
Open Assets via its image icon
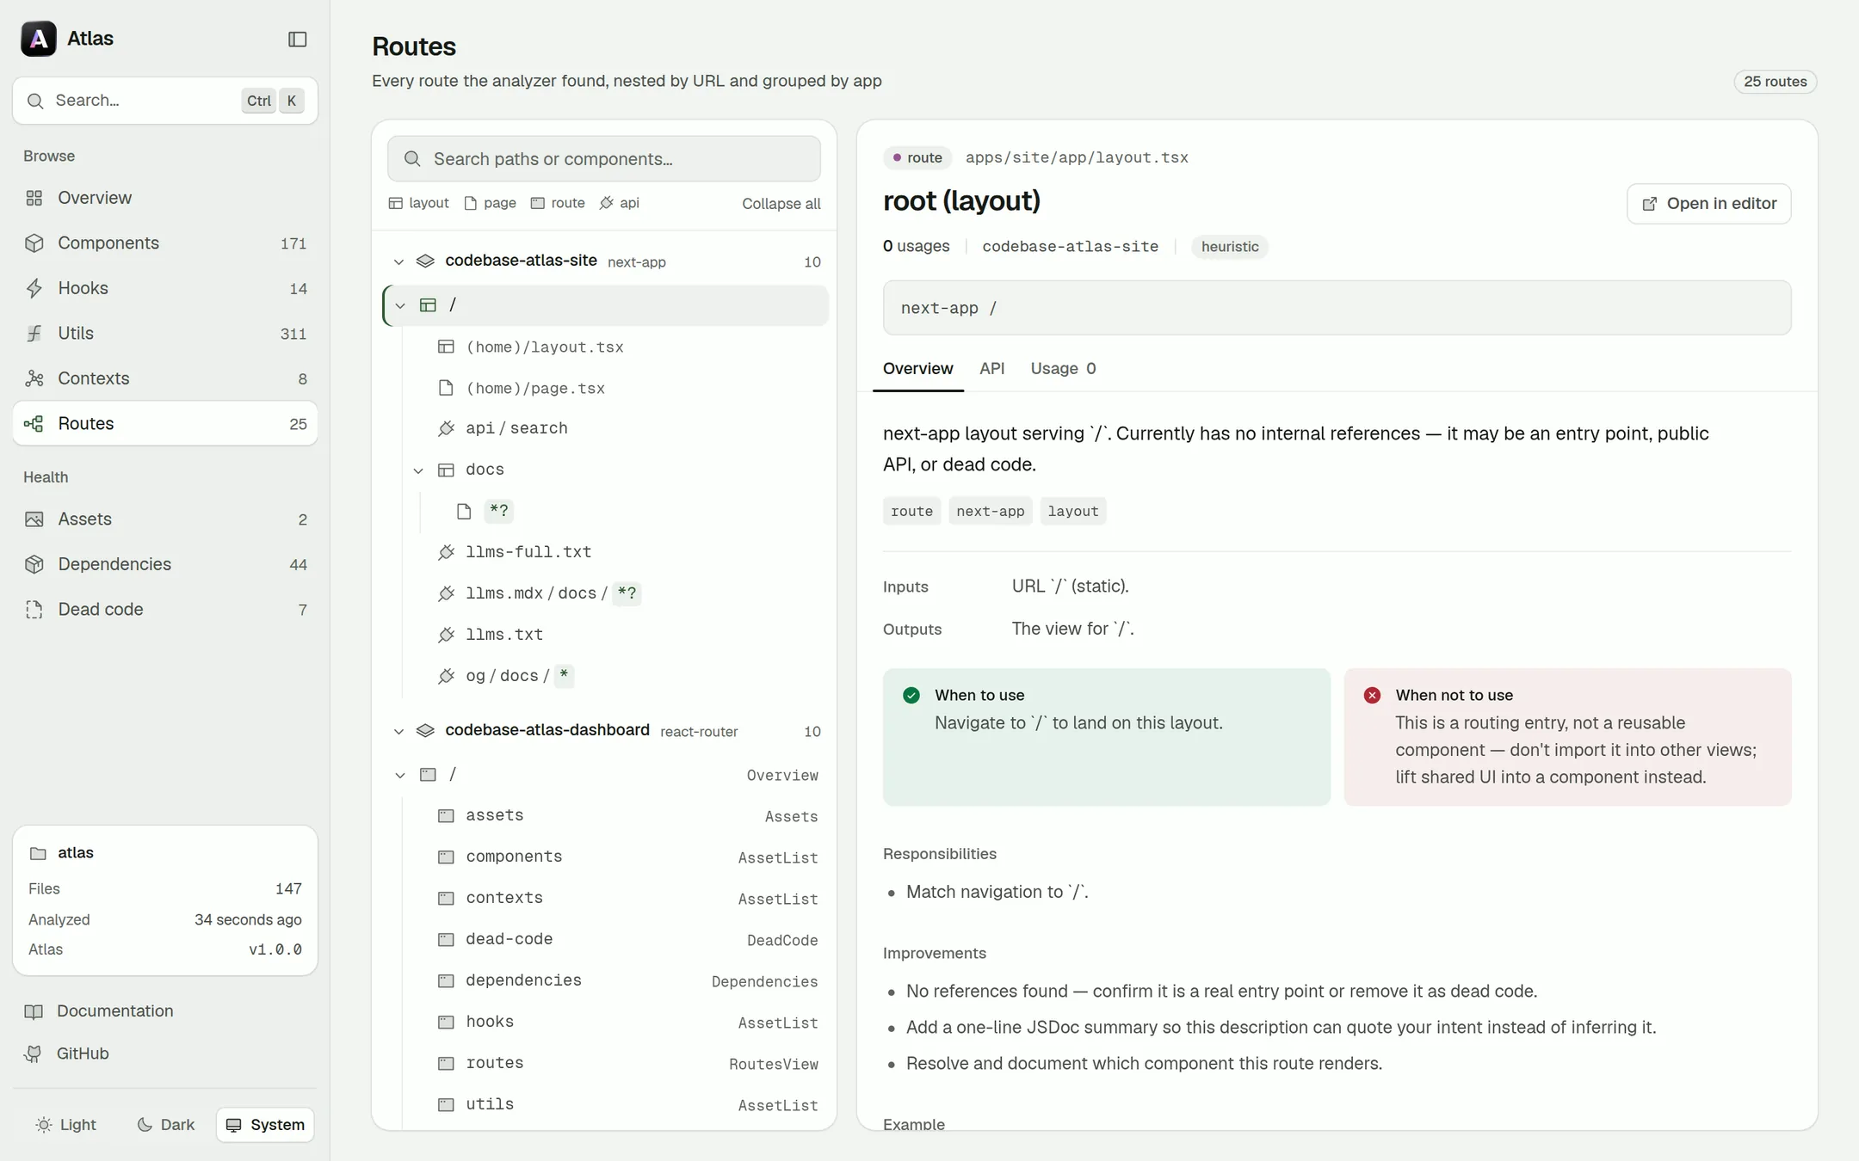pyautogui.click(x=34, y=519)
